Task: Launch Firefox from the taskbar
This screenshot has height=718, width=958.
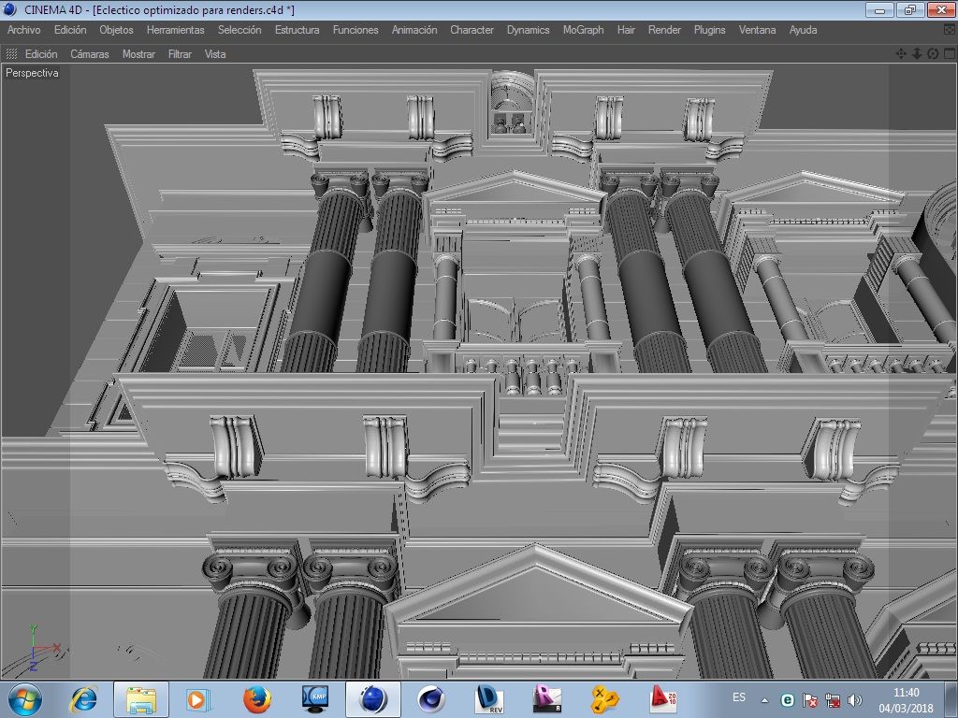Action: tap(256, 699)
